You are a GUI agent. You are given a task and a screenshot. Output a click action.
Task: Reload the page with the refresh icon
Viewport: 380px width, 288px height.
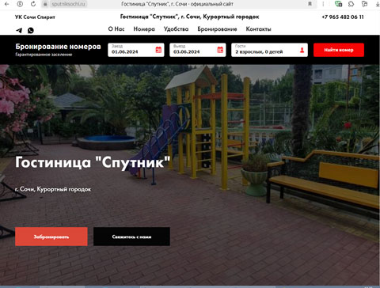pos(33,4)
